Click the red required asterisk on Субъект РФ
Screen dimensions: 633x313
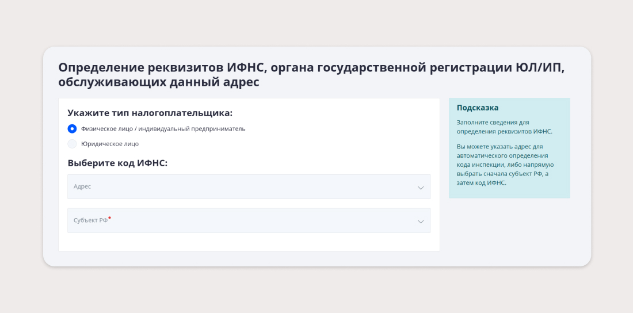click(x=109, y=217)
